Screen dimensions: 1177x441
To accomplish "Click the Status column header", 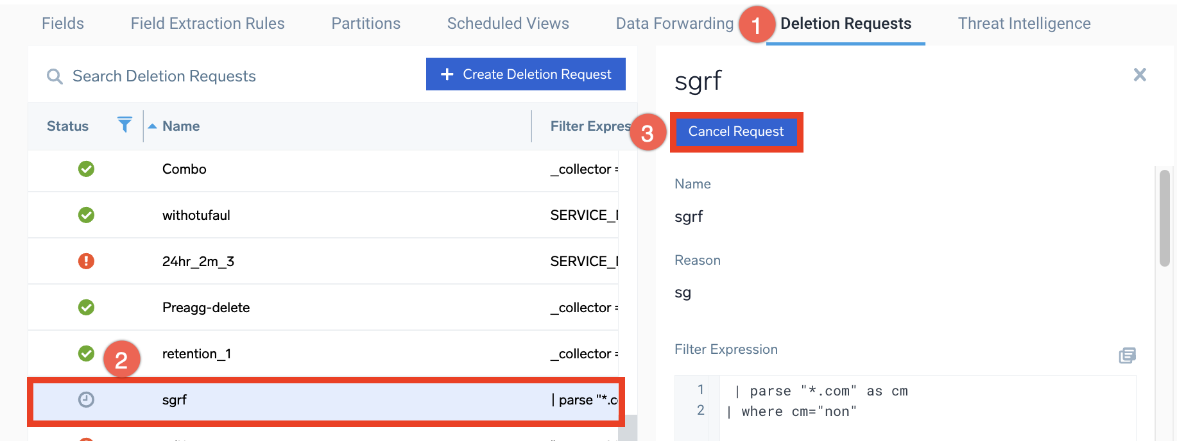I will [x=67, y=126].
